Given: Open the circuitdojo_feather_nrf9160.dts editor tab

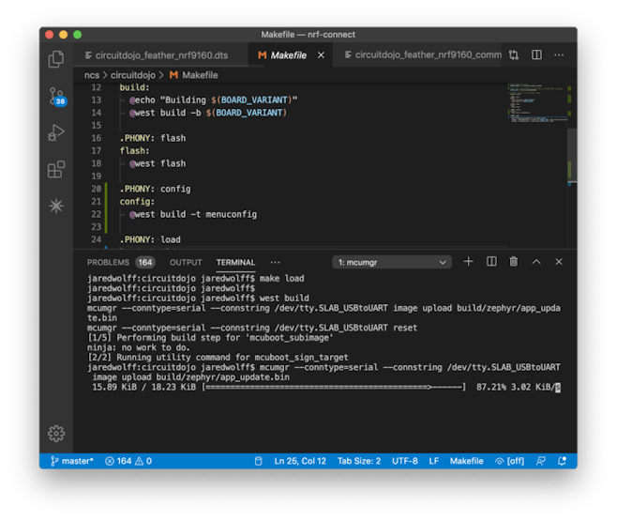Looking at the screenshot, I should click(161, 55).
